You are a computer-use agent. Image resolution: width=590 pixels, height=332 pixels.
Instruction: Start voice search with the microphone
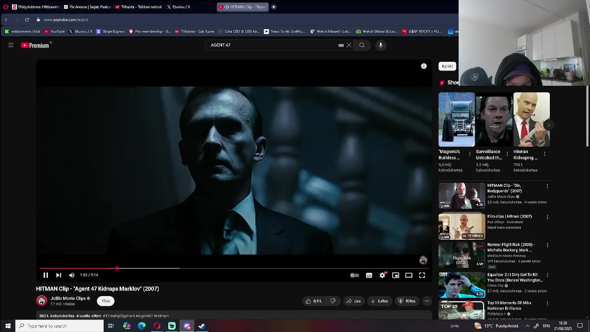click(x=381, y=45)
